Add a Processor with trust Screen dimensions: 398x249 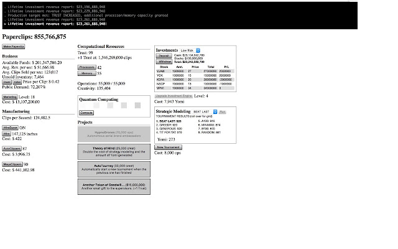click(x=87, y=67)
